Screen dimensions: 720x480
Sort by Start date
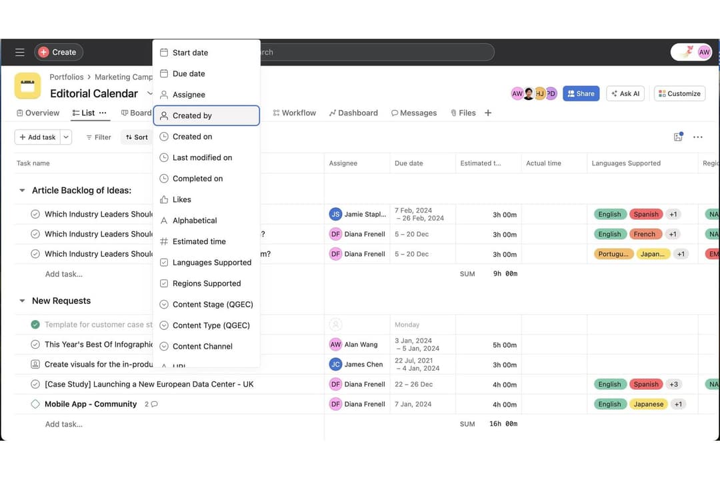click(x=207, y=53)
